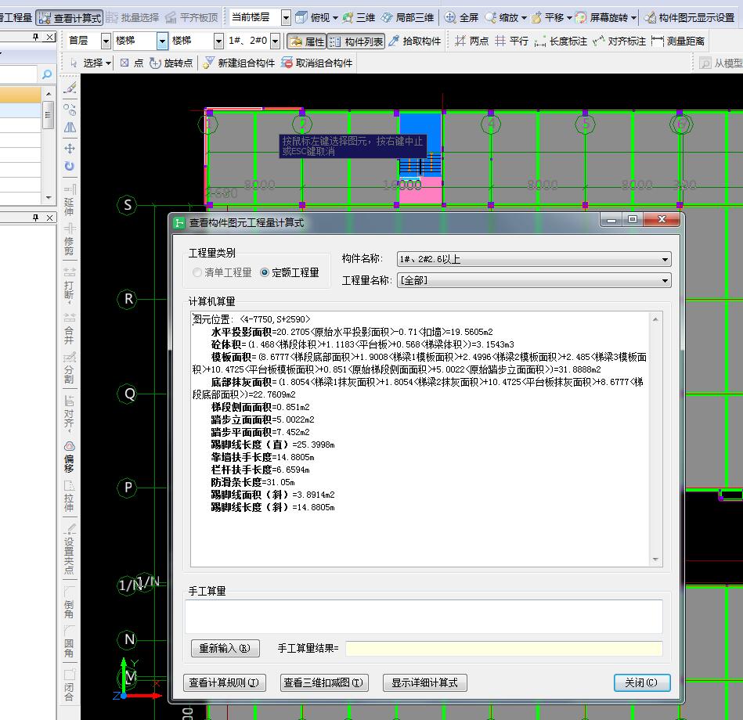Select the move tool in vertical toolbar
This screenshot has height=720, width=743.
tap(70, 148)
